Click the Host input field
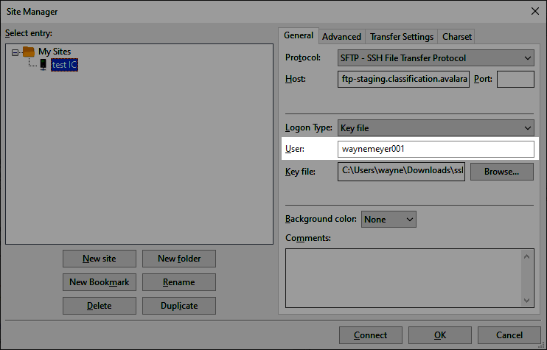Image resolution: width=547 pixels, height=350 pixels. [403, 79]
